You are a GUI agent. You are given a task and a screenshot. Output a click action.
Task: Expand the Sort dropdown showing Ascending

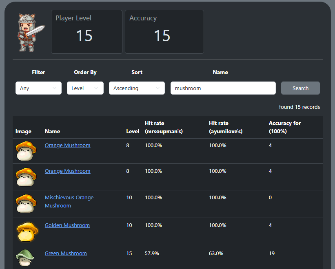click(x=137, y=88)
